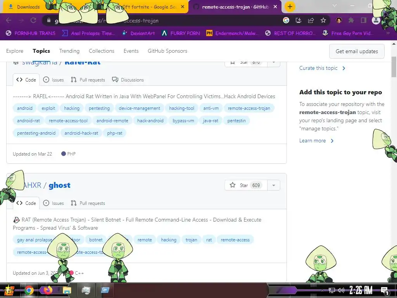Screen dimensions: 397x298
Task: Follow the Learn more link
Action: point(316,140)
